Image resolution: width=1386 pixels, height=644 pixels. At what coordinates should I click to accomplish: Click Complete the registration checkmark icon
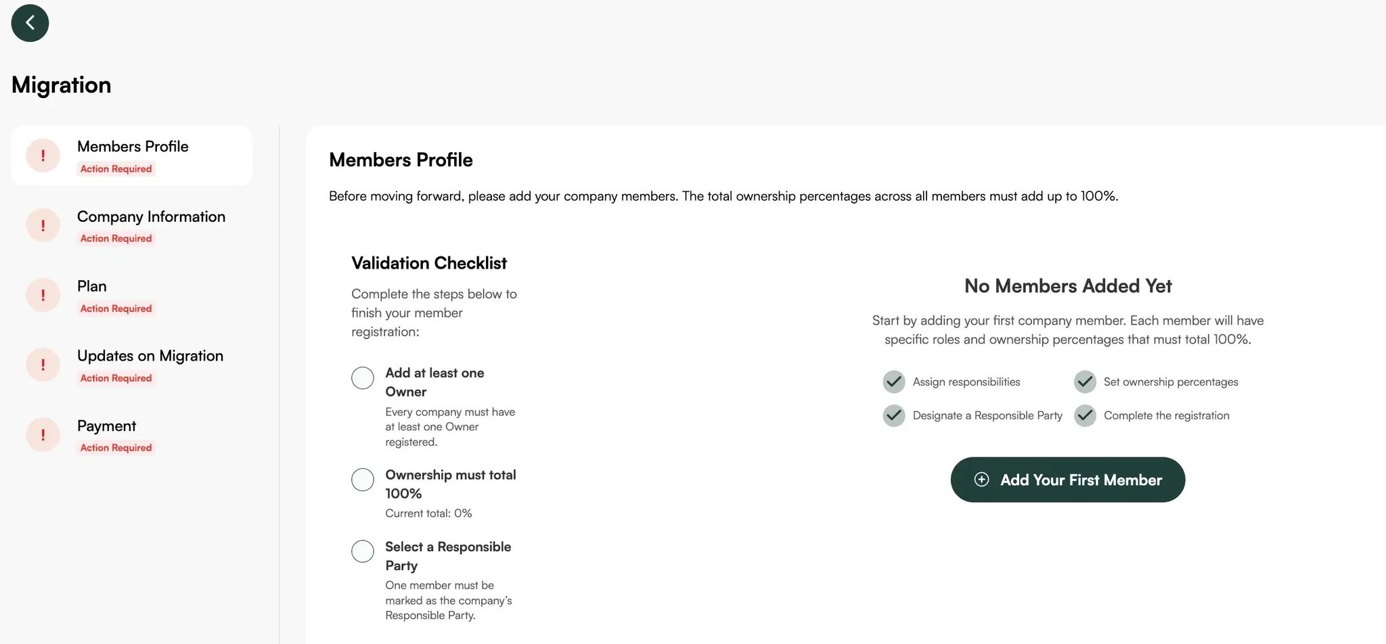click(1085, 415)
